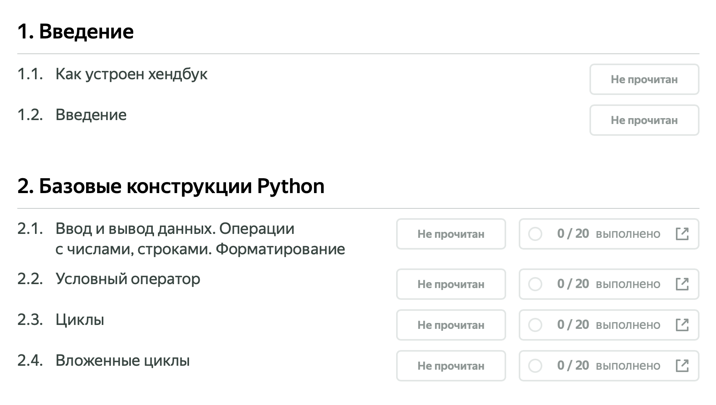Toggle Не прочитан for Как устроен хендбук

tap(644, 79)
